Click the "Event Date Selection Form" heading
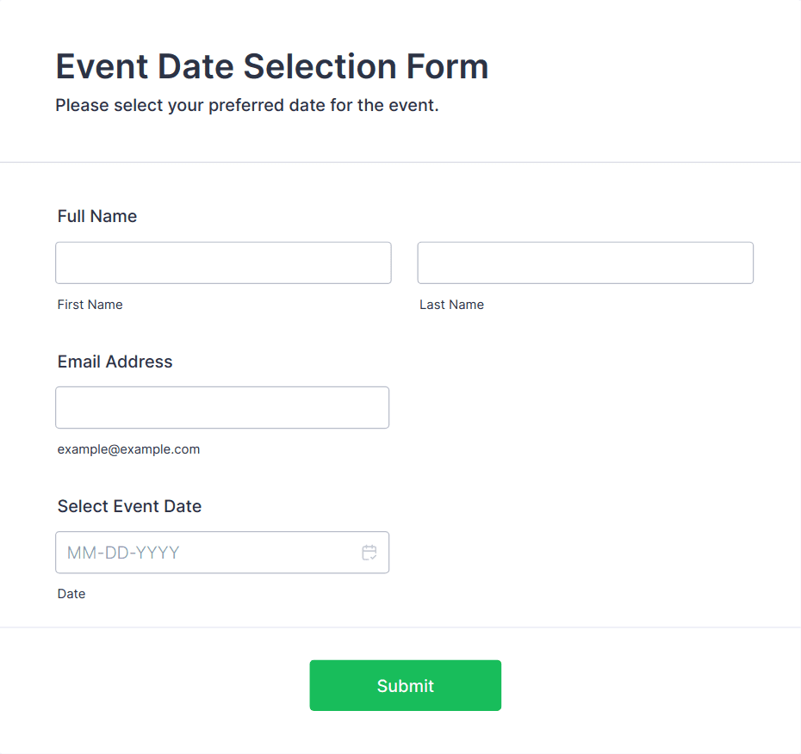Viewport: 801px width, 754px height. pyautogui.click(x=272, y=66)
